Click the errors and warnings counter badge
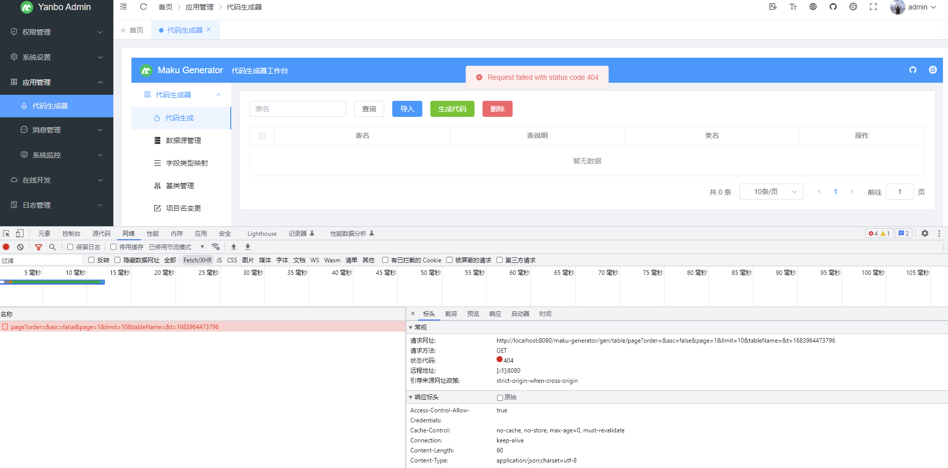This screenshot has width=948, height=468. 879,234
